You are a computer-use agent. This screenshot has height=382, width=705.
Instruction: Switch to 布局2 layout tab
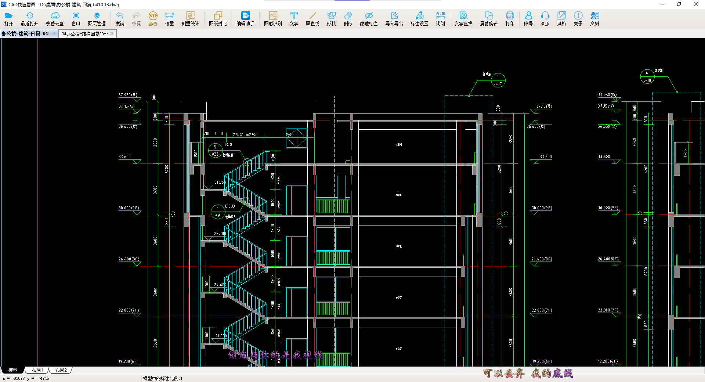pos(61,370)
